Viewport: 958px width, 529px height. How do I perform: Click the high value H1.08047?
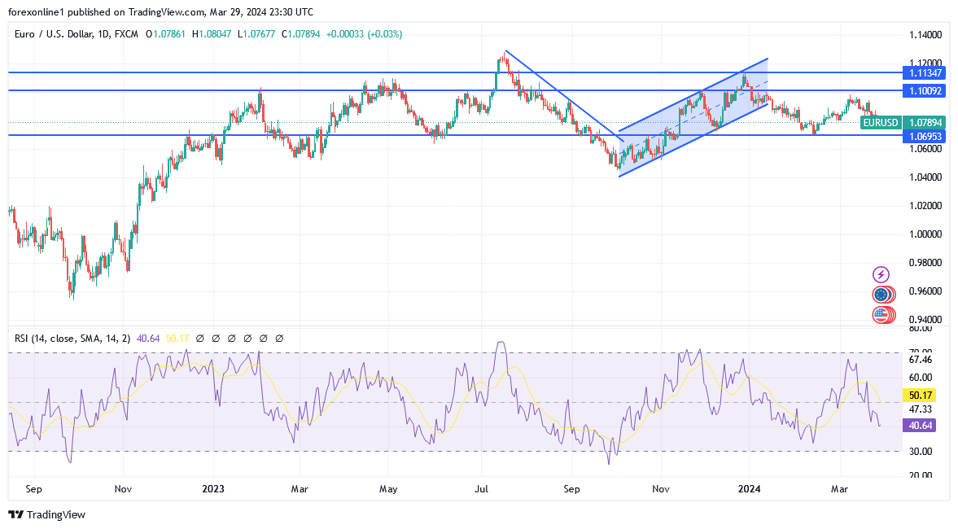[212, 34]
